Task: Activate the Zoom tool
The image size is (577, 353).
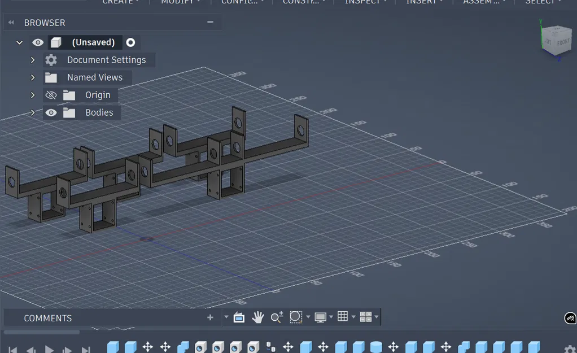Action: tap(276, 317)
